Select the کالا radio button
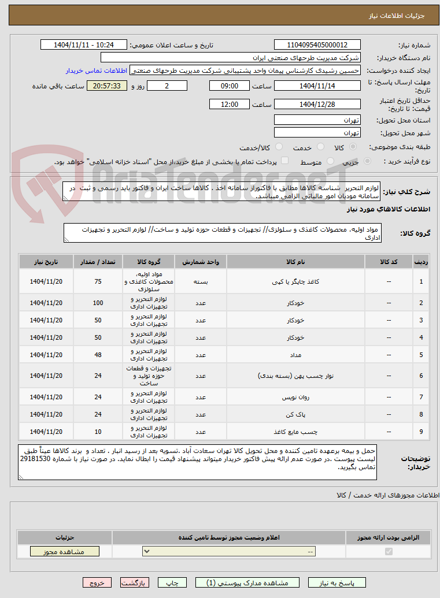Image resolution: width=440 pixels, height=598 pixels. tap(353, 147)
